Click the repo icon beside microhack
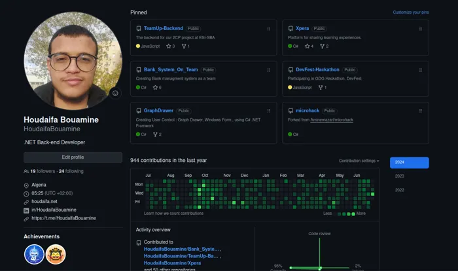The width and height of the screenshot is (458, 271). coord(291,111)
